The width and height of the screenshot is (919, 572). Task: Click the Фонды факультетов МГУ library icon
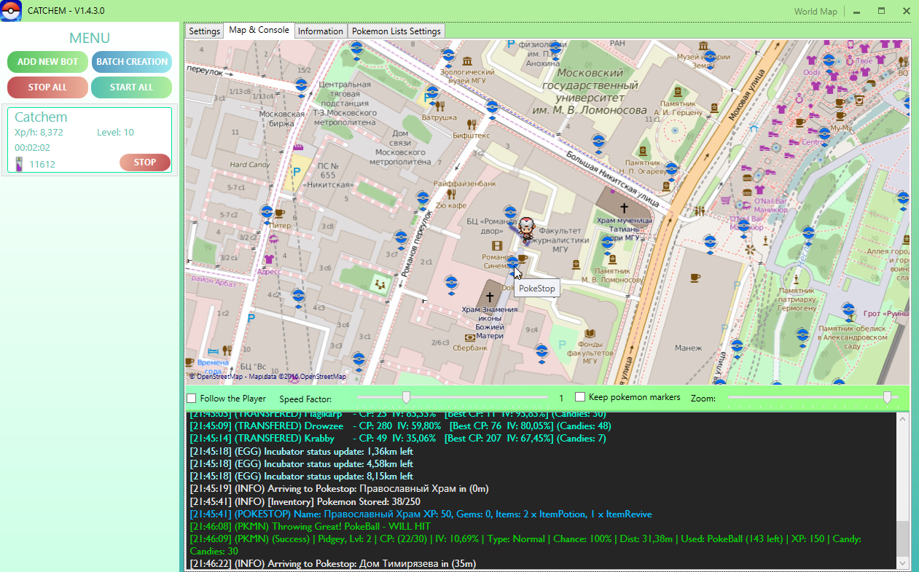(590, 333)
